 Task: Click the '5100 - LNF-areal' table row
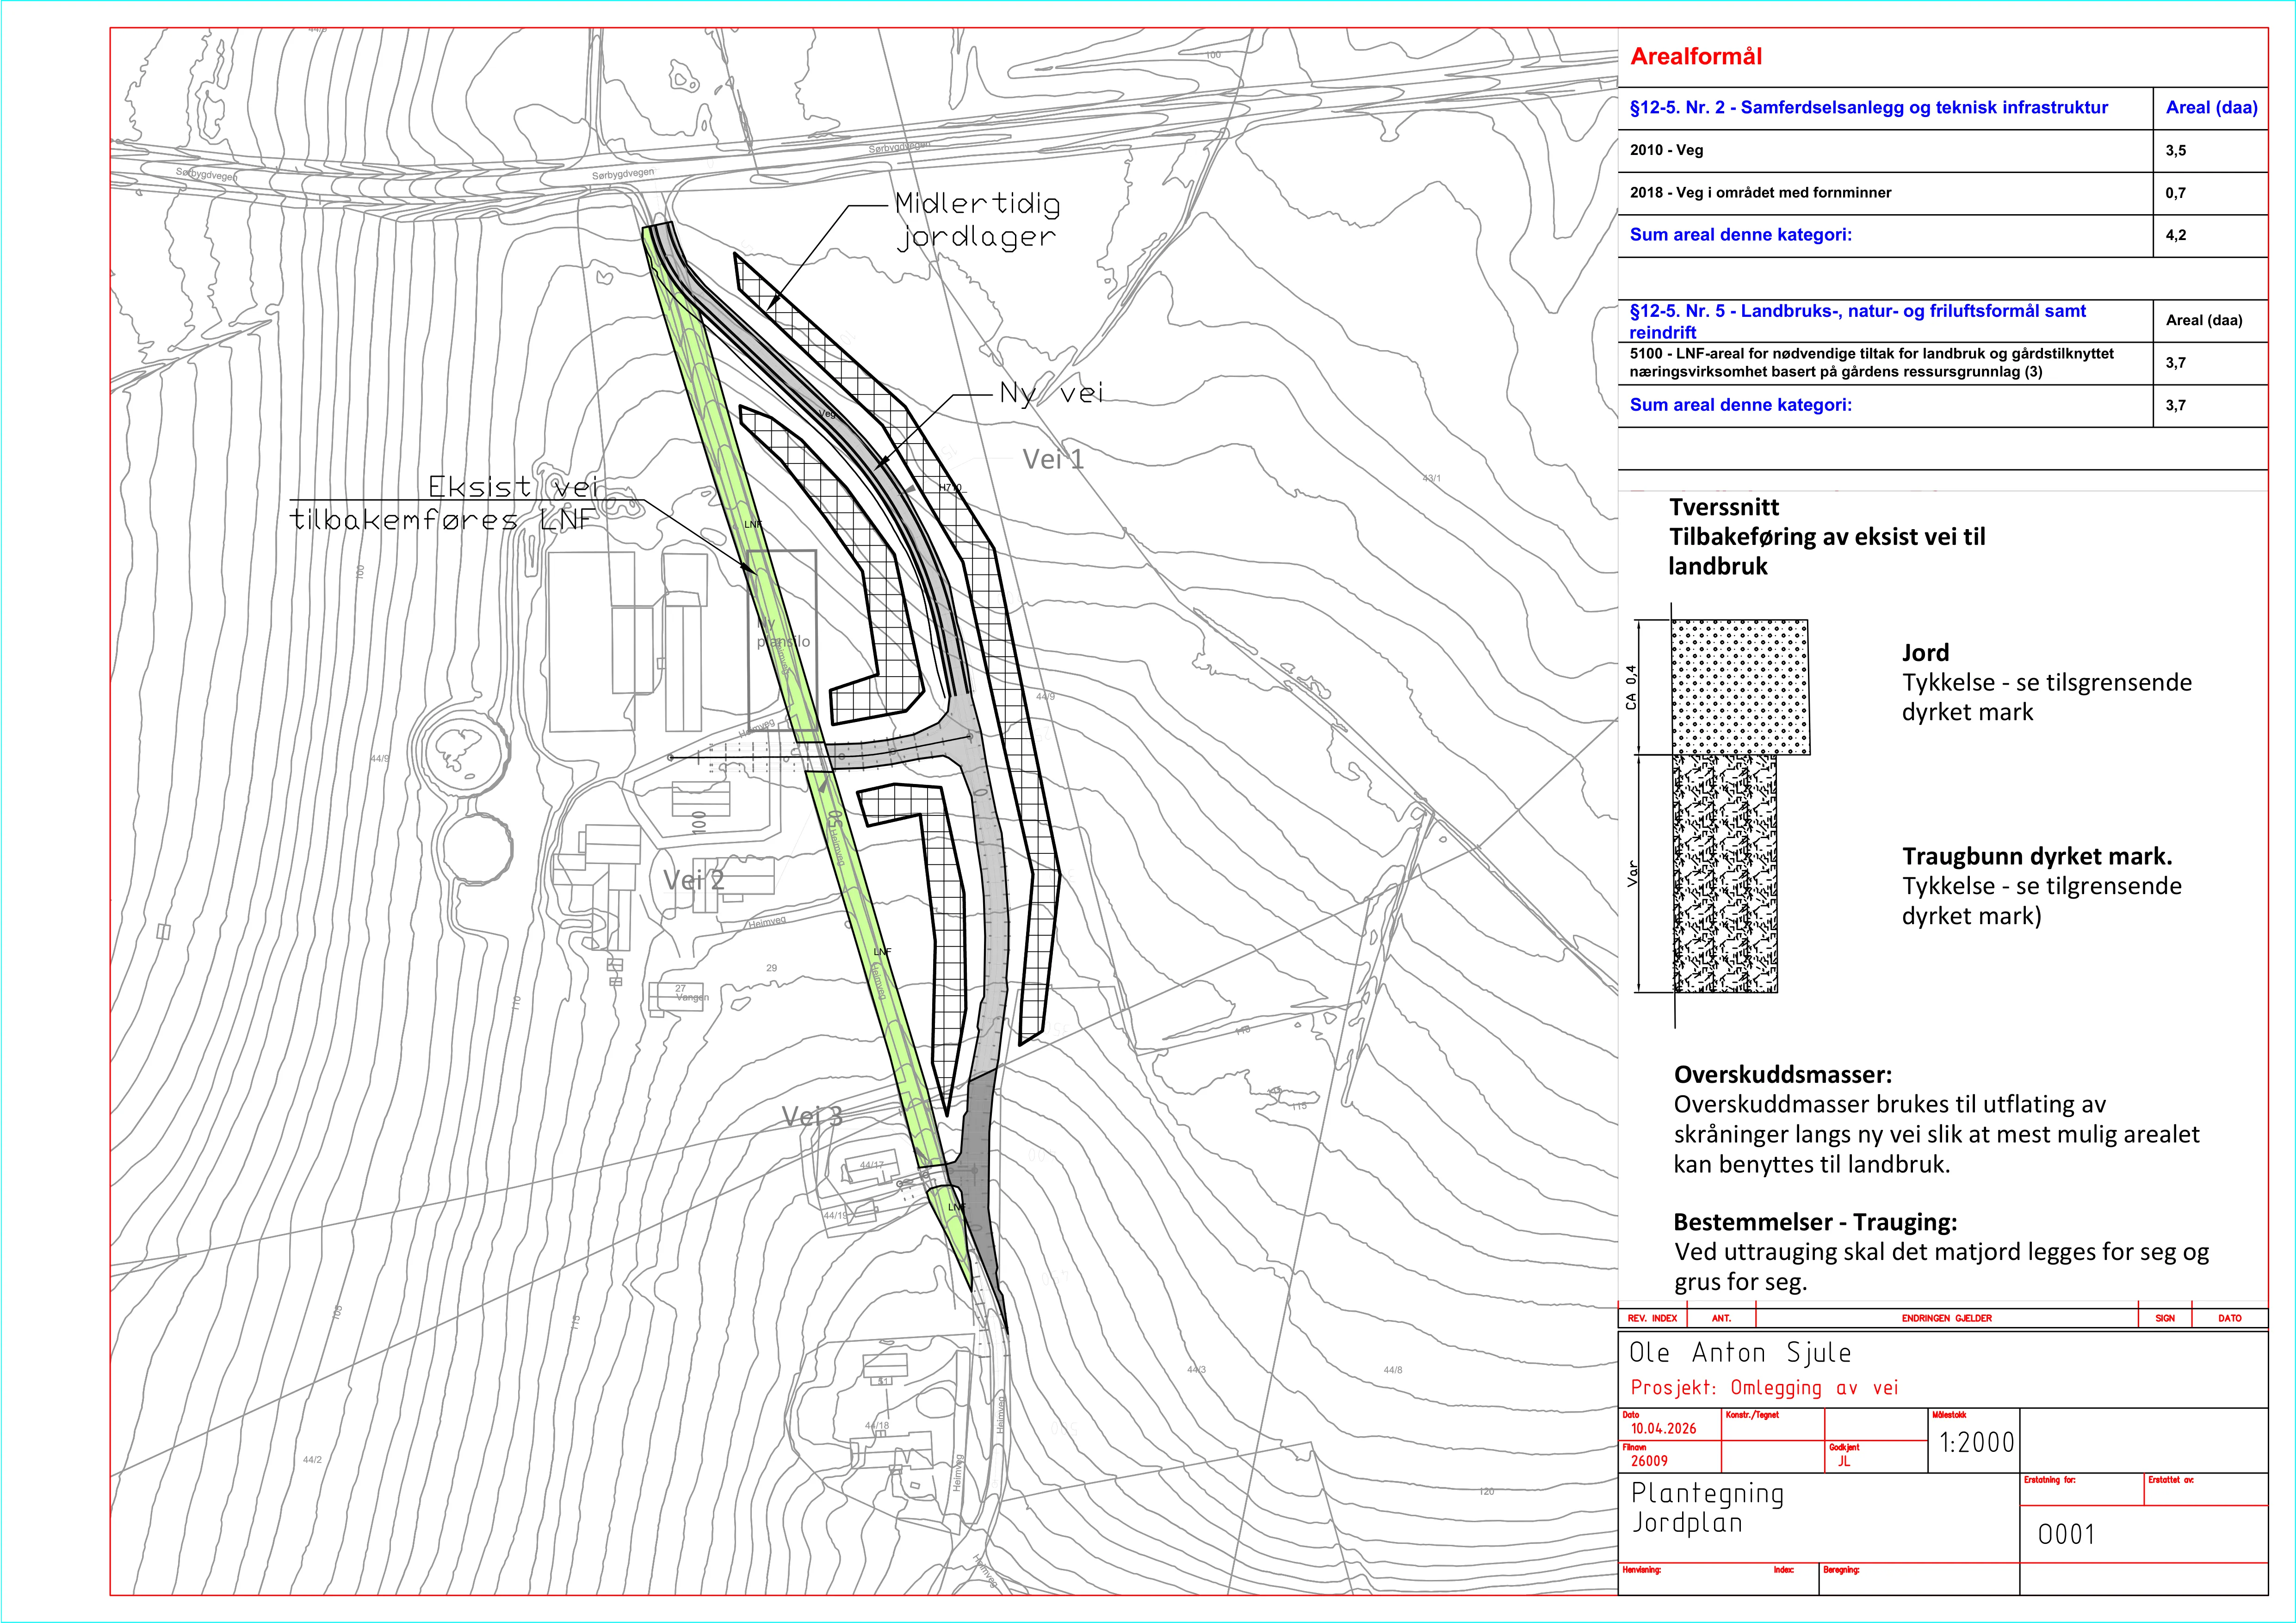[x=1942, y=363]
